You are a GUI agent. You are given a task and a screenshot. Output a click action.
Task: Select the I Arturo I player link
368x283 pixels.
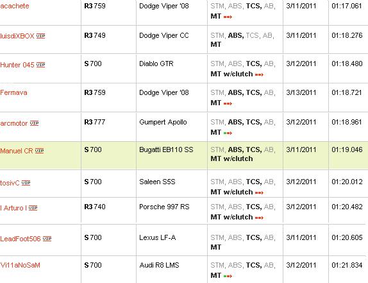coord(13,208)
